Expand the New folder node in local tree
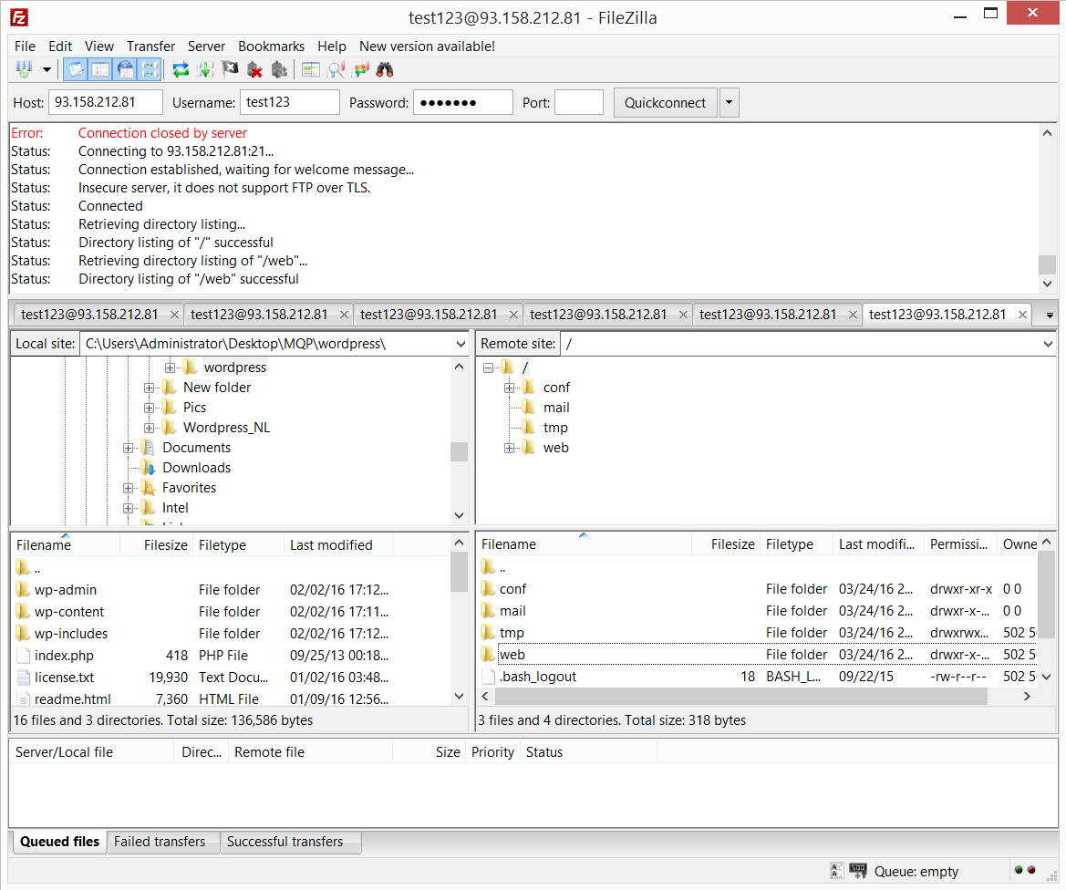1066x890 pixels. tap(149, 388)
